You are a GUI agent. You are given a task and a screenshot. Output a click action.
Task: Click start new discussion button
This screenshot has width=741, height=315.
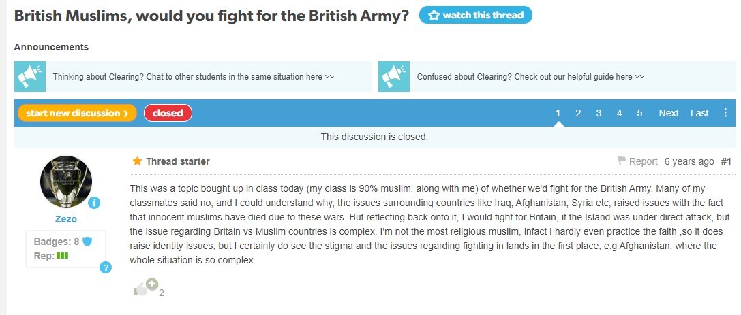tap(77, 113)
